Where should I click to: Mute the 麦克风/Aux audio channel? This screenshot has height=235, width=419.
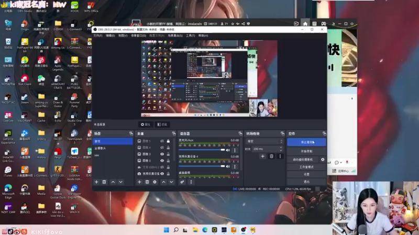[x=228, y=150]
